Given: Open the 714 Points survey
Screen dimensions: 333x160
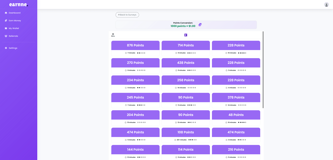Looking at the screenshot, I should click(186, 45).
